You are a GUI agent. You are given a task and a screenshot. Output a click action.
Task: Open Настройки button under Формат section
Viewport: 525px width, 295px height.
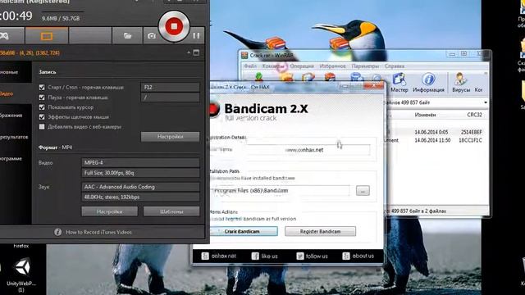point(109,211)
